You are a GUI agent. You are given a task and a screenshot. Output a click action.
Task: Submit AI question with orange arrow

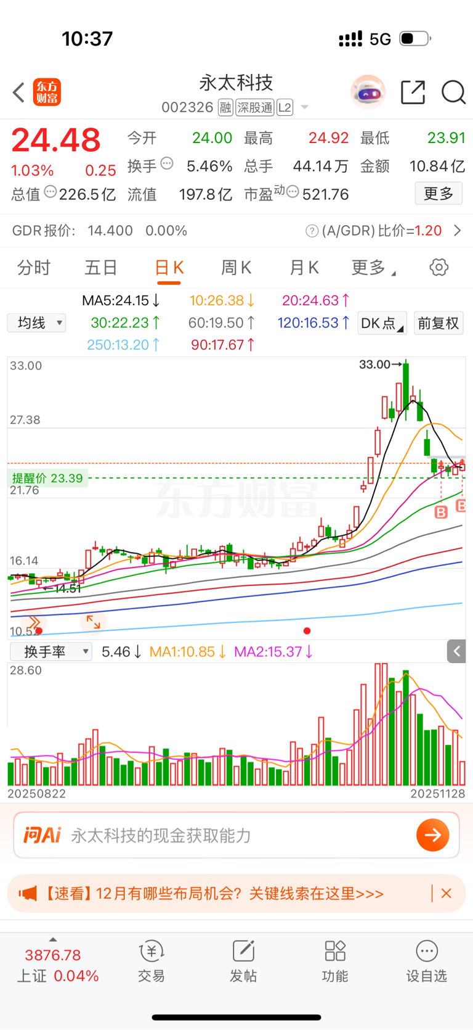pos(433,835)
